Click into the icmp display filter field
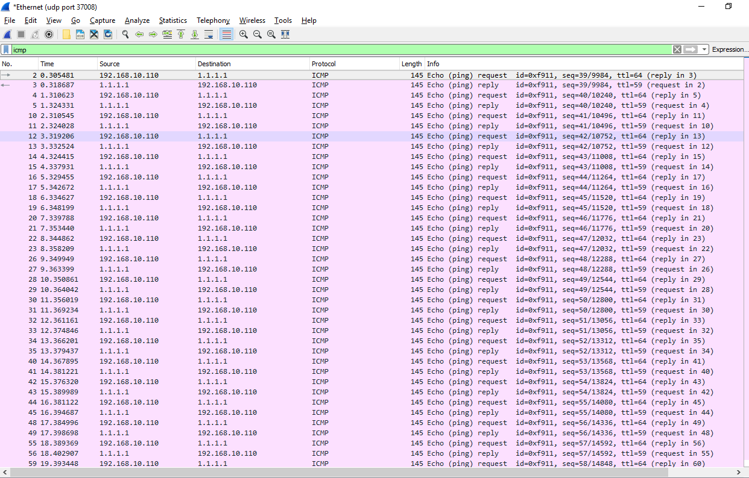 coord(341,50)
